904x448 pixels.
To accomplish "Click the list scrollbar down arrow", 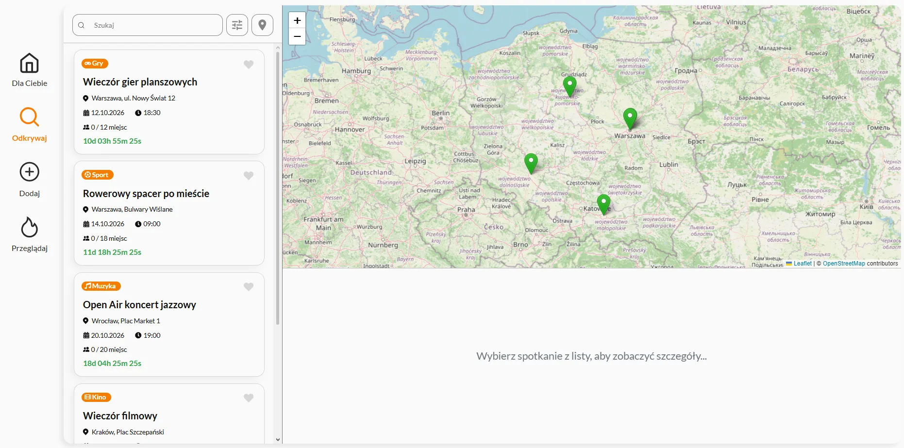I will tap(278, 440).
